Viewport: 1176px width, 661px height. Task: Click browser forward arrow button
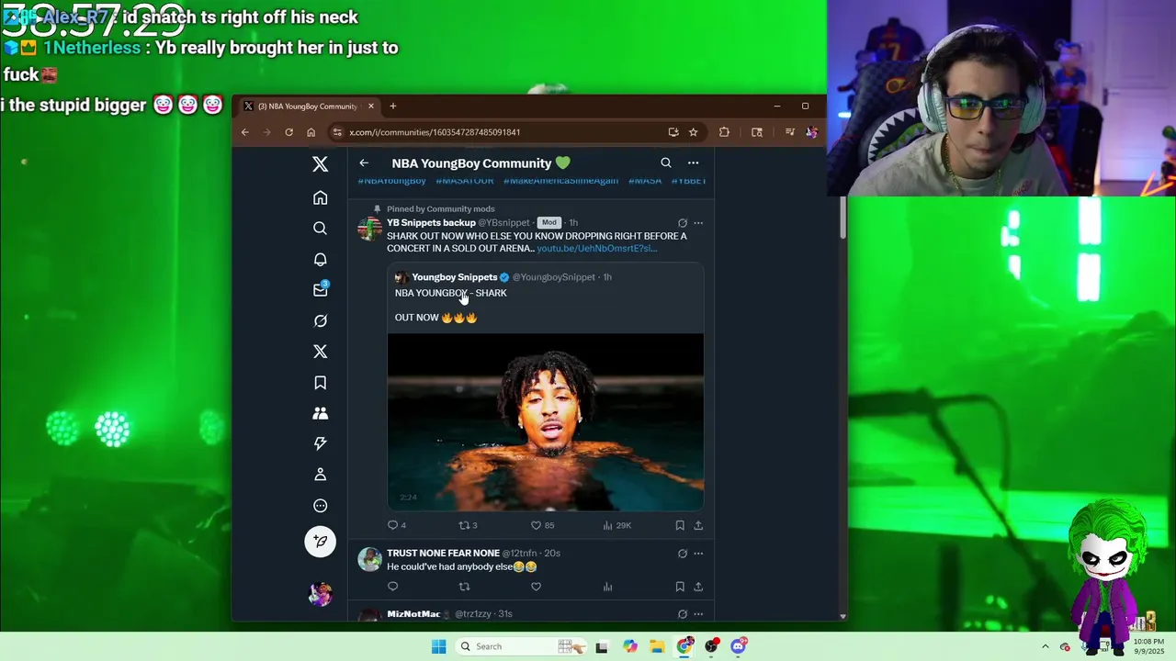[266, 132]
